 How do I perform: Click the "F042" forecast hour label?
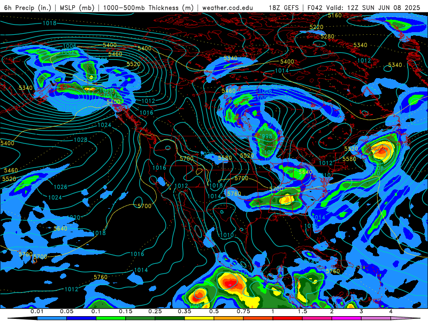pos(315,7)
